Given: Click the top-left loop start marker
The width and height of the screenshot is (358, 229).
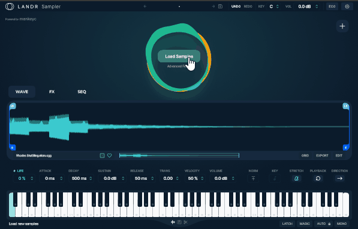Looking at the screenshot, I should pyautogui.click(x=13, y=106).
